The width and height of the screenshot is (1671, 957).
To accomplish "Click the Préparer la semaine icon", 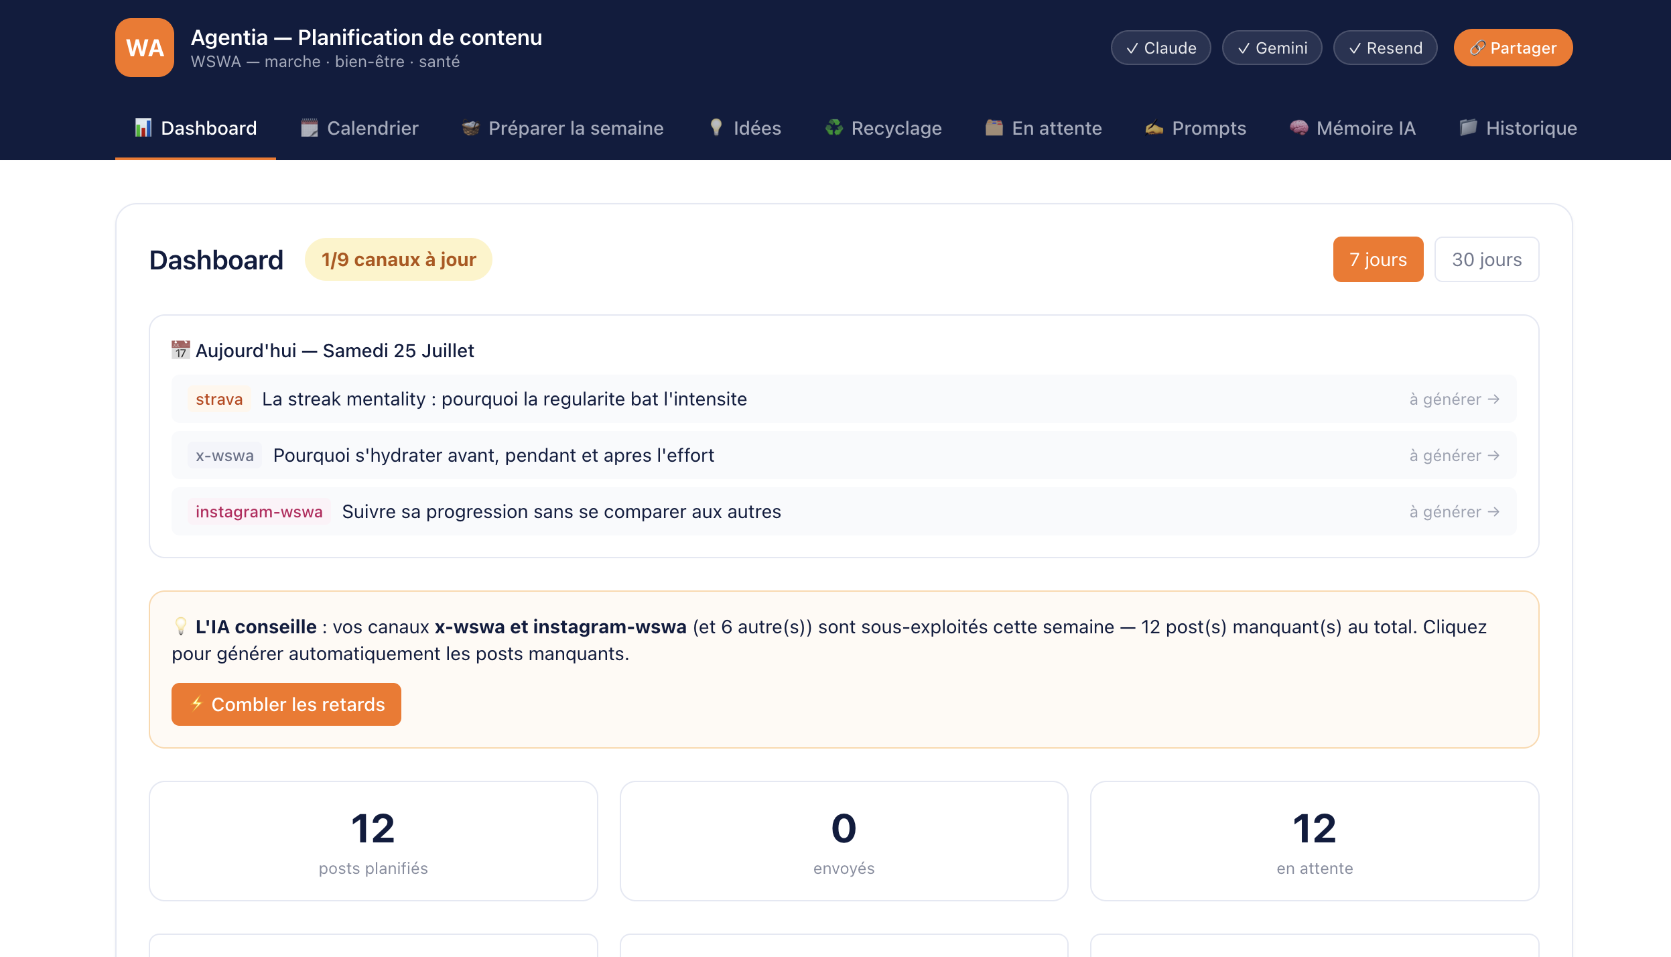I will click(x=470, y=127).
